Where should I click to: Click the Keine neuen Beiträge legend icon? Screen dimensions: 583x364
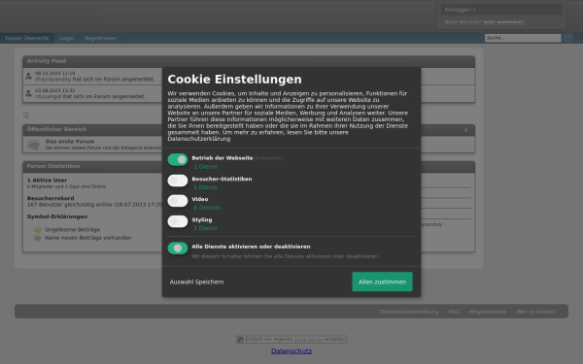(37, 238)
